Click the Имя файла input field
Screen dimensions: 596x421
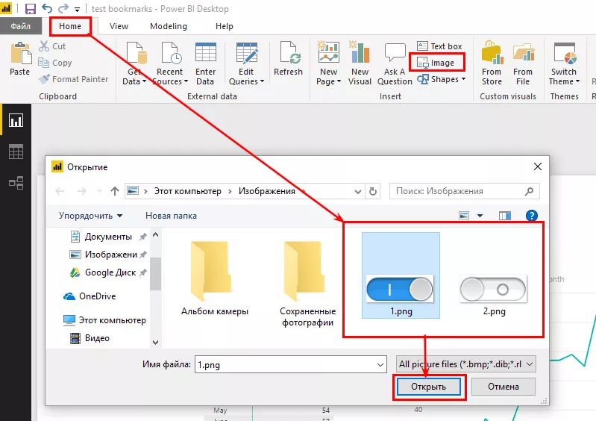click(x=291, y=364)
